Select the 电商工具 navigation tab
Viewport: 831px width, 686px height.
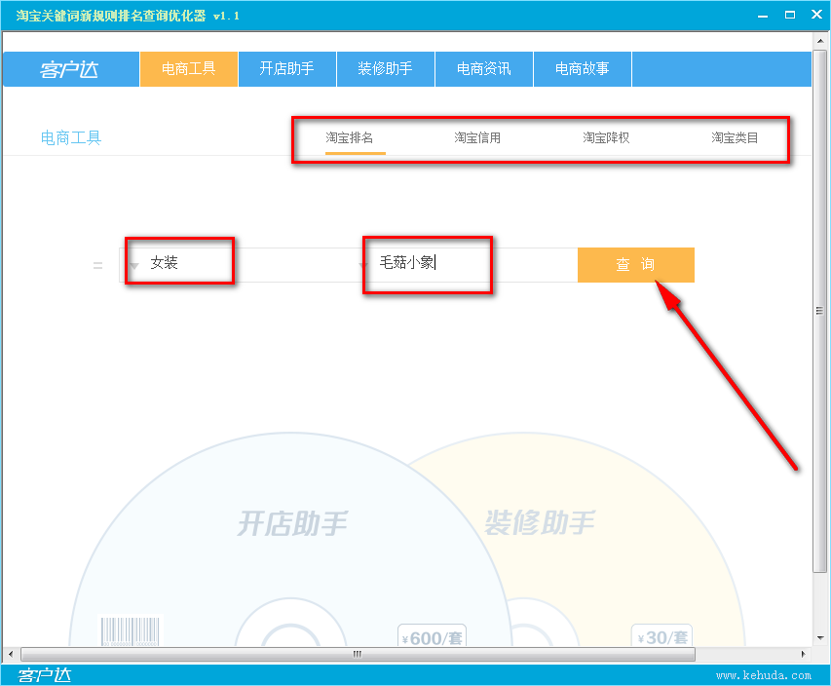point(189,69)
